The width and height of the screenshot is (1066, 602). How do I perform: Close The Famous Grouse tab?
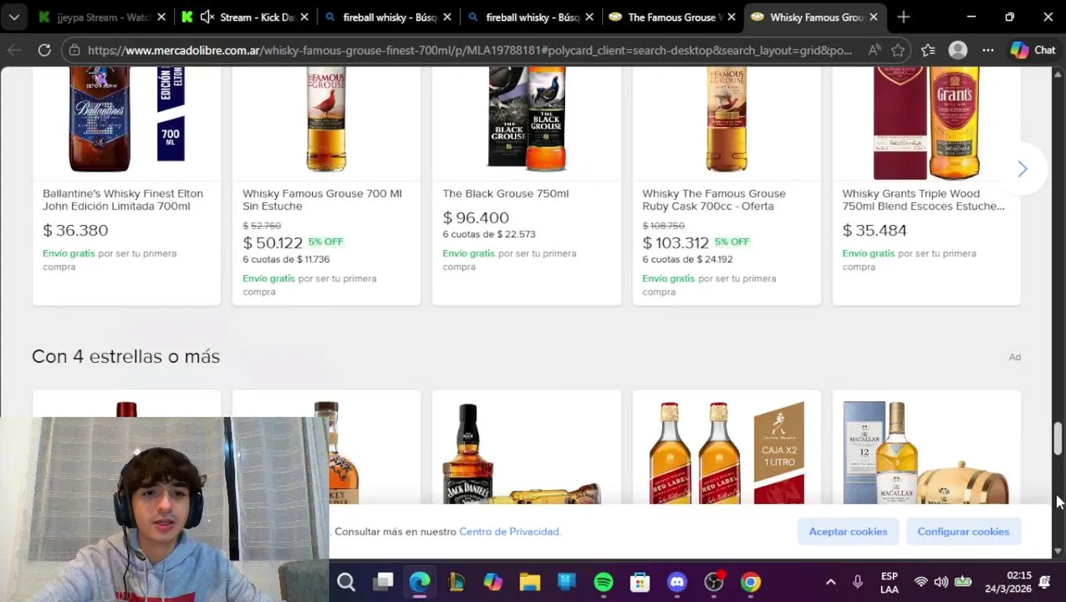click(x=732, y=17)
